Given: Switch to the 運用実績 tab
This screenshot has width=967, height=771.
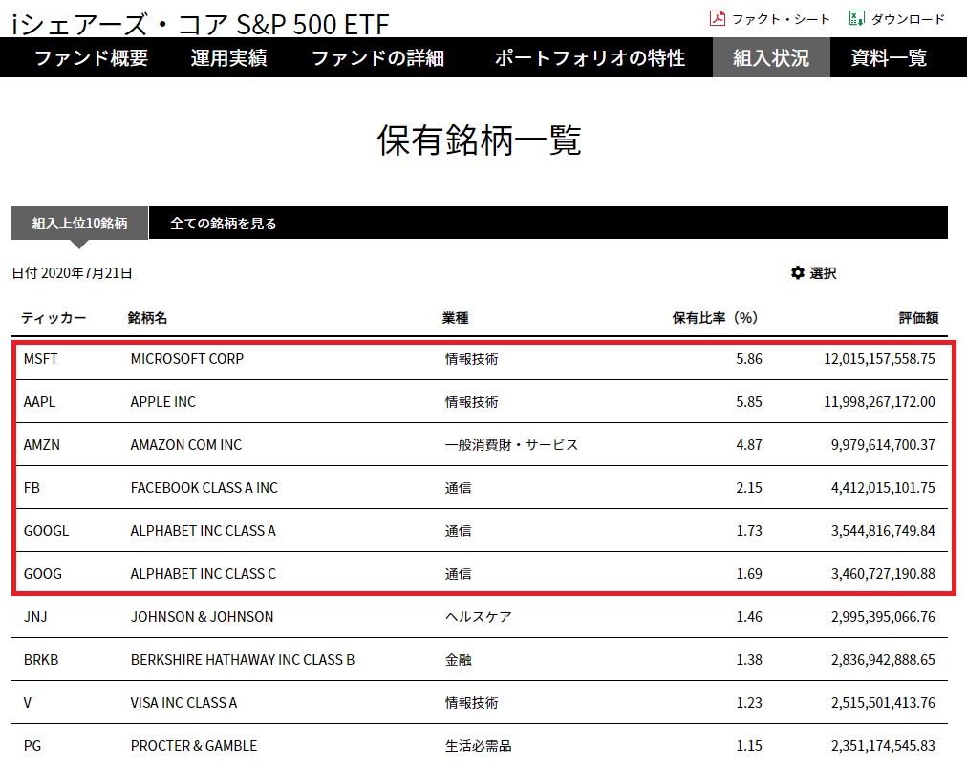Looking at the screenshot, I should pos(228,57).
